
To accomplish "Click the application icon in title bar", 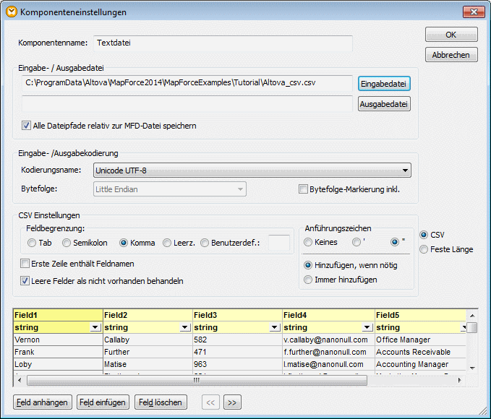I will pos(11,12).
